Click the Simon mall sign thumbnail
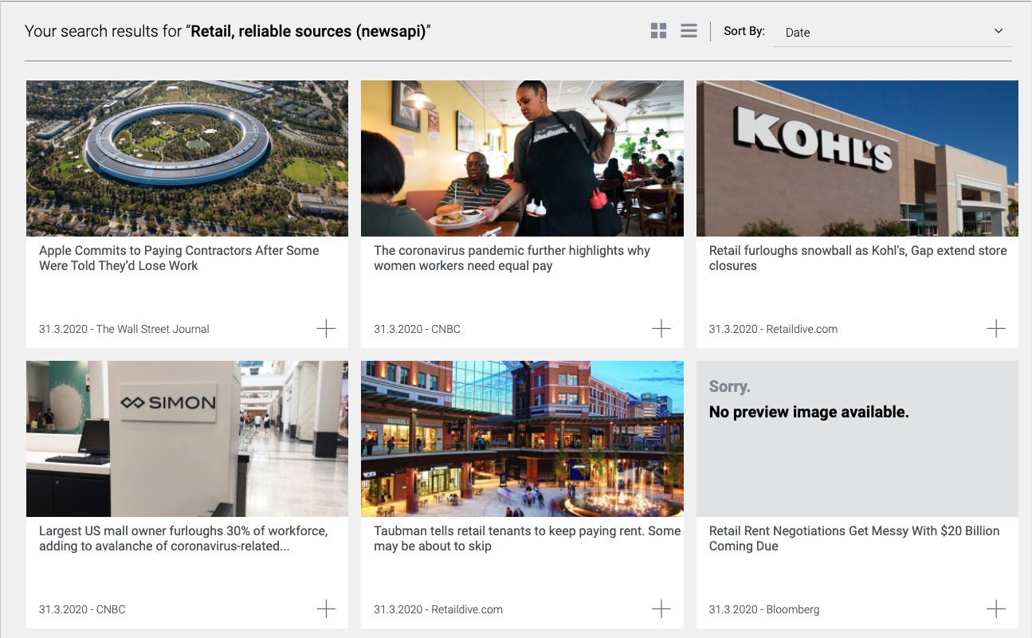Image resolution: width=1032 pixels, height=638 pixels. pyautogui.click(x=187, y=439)
